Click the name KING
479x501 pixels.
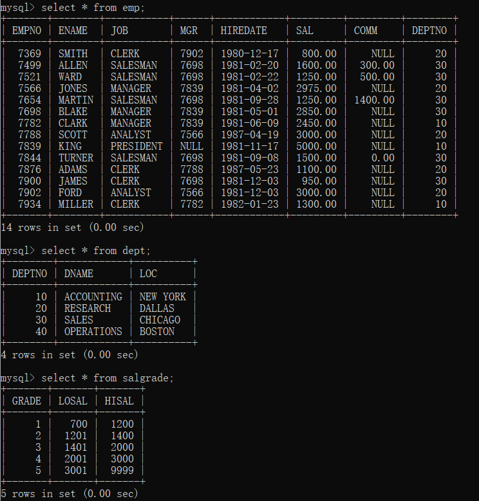70,146
